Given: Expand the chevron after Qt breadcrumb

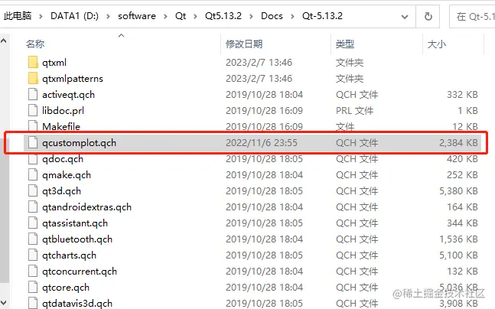Looking at the screenshot, I should 195,16.
